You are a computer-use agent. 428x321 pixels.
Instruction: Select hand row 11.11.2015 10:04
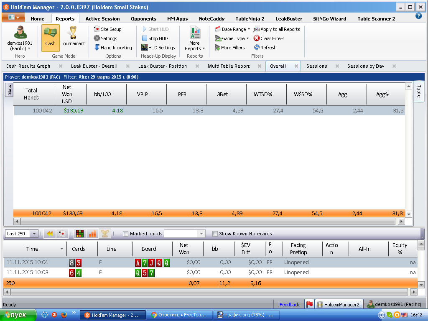tap(210, 262)
